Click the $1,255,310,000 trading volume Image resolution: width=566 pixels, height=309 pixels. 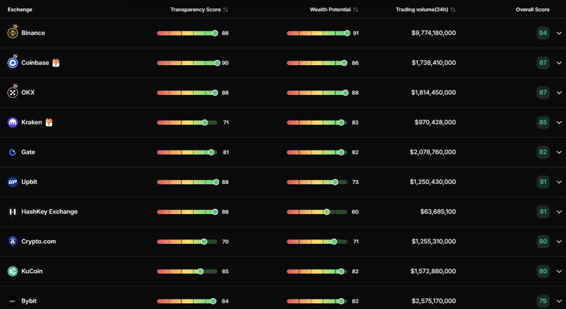click(x=433, y=242)
